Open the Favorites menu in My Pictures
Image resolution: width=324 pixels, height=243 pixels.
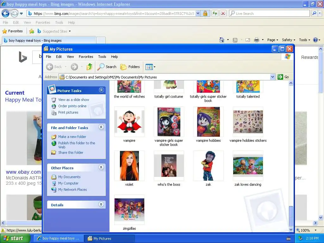click(86, 57)
